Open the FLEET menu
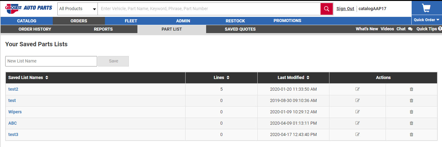 coord(131,21)
